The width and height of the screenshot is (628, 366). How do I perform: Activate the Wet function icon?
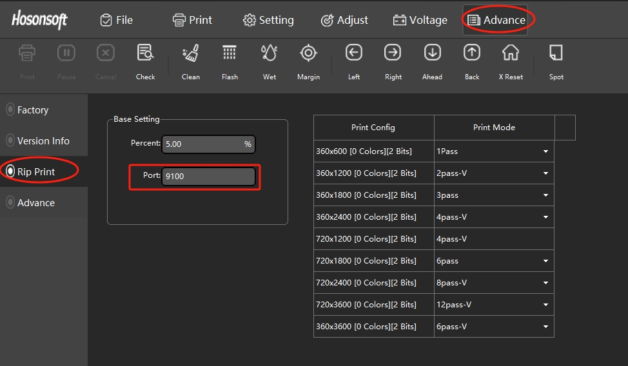pos(270,53)
